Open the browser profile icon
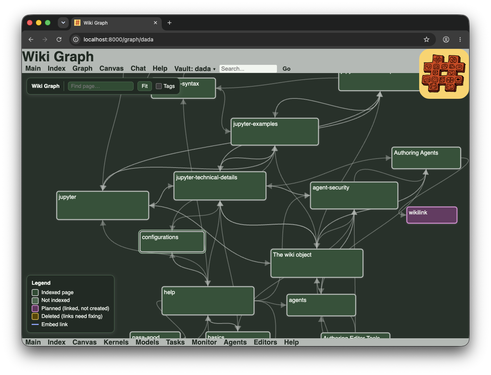491x375 pixels. coord(446,39)
